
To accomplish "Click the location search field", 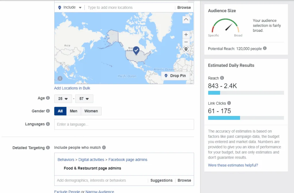I will tap(129, 7).
